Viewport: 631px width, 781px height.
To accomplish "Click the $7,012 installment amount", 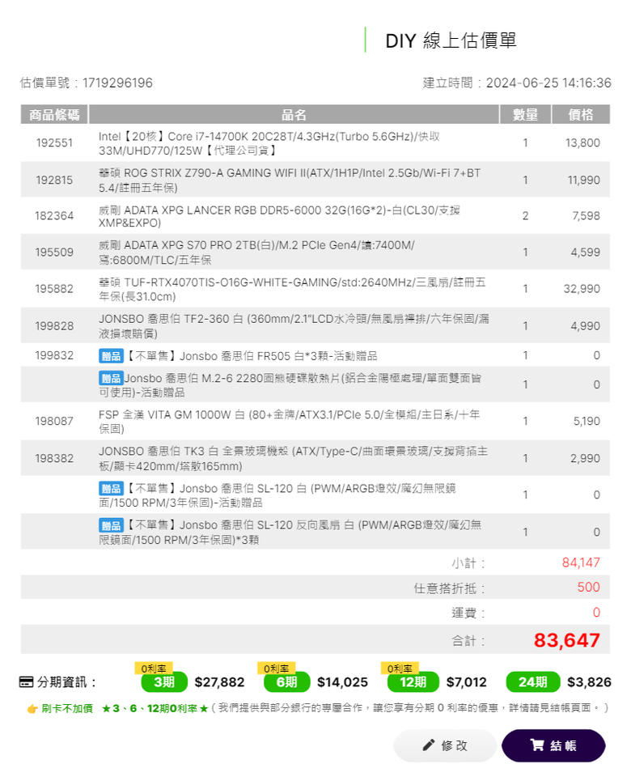I will tap(467, 682).
